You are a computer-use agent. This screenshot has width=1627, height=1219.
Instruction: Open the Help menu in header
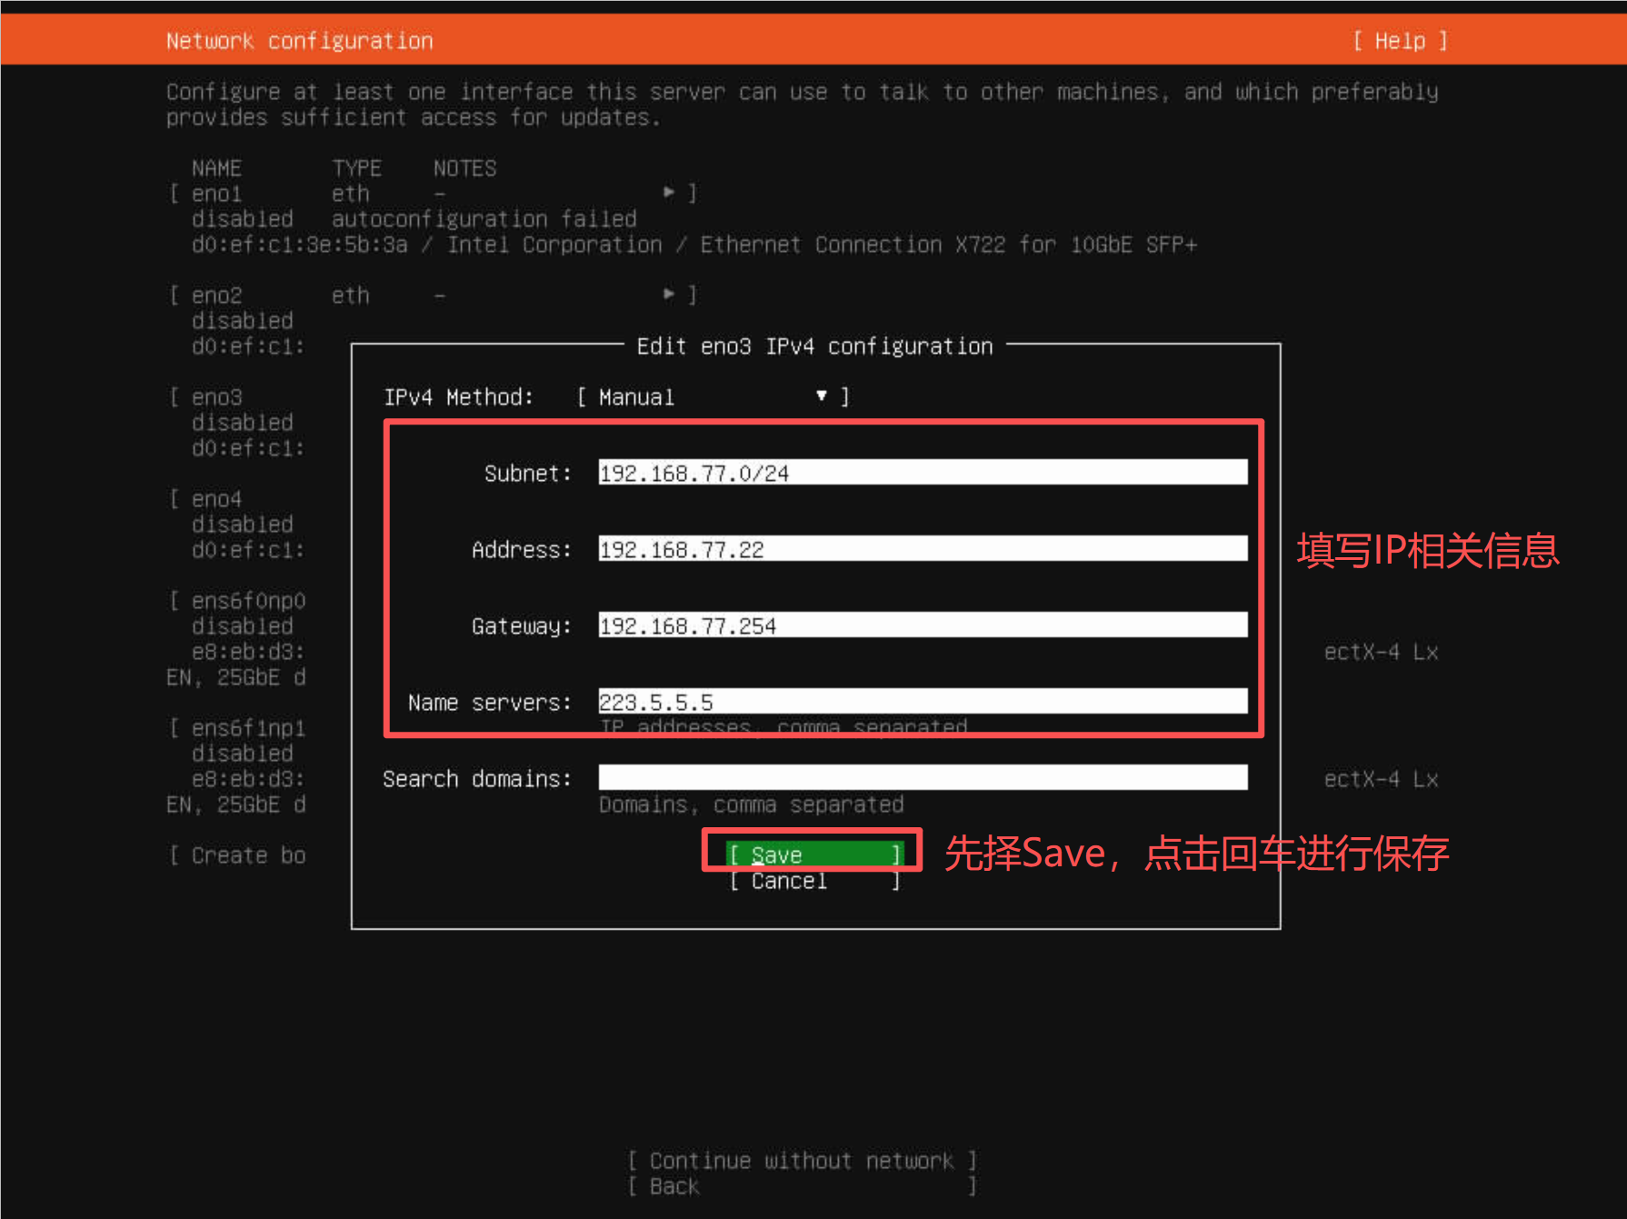click(1400, 41)
